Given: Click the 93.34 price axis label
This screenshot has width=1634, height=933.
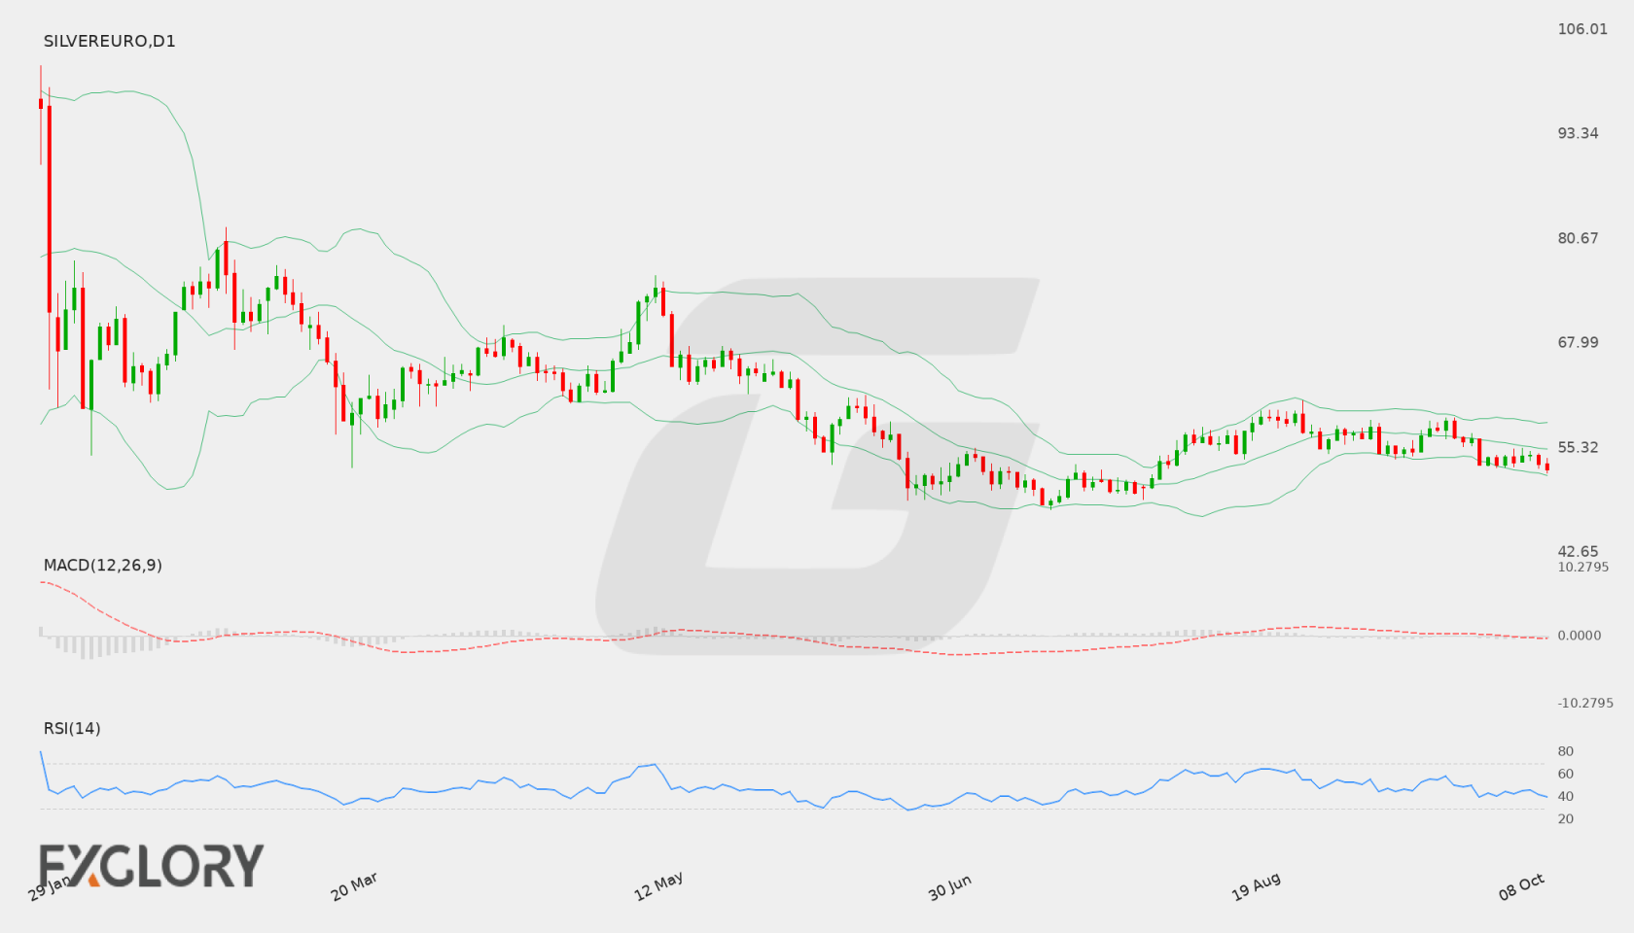Looking at the screenshot, I should 1578,133.
